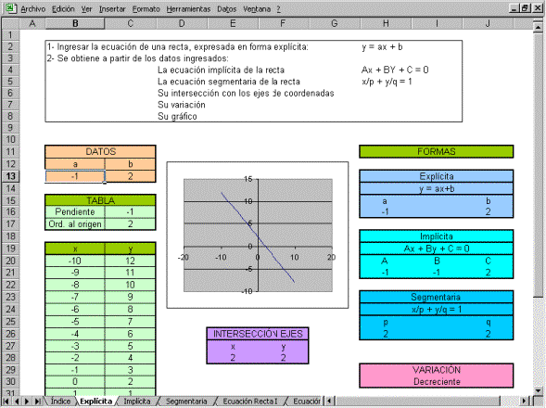Select the line chart plot area

pyautogui.click(x=258, y=236)
